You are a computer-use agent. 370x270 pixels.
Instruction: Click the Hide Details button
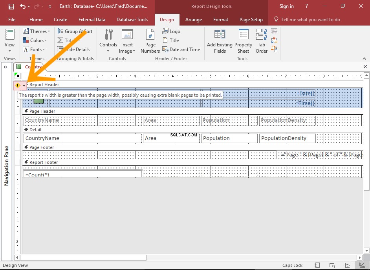click(73, 50)
